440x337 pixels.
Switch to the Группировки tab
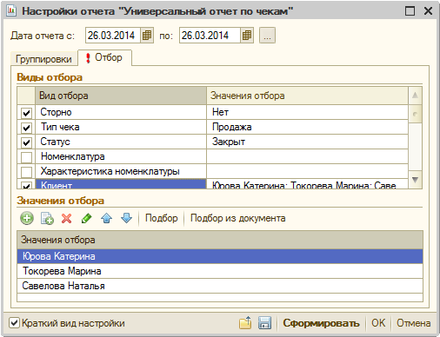point(43,59)
